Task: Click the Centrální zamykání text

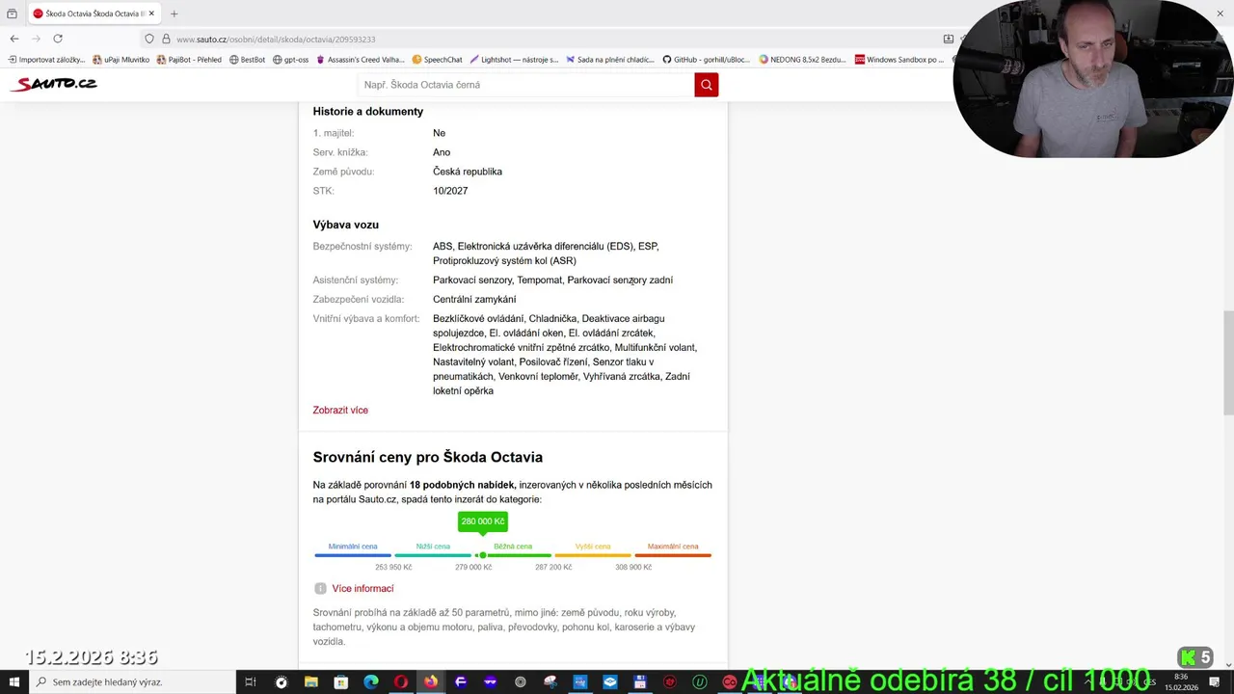Action: (474, 299)
